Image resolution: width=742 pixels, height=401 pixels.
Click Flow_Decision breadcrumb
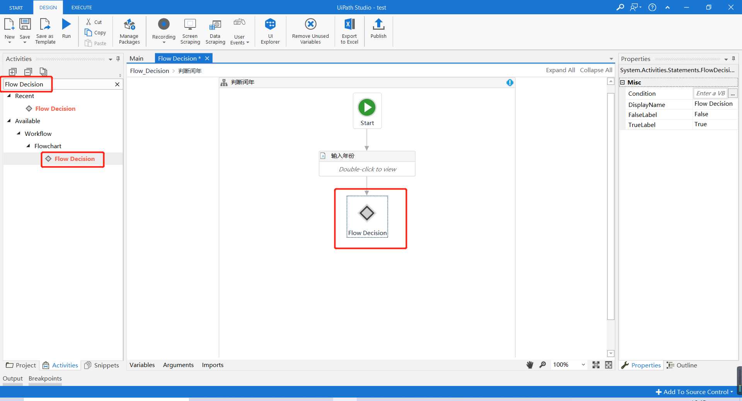coord(150,71)
